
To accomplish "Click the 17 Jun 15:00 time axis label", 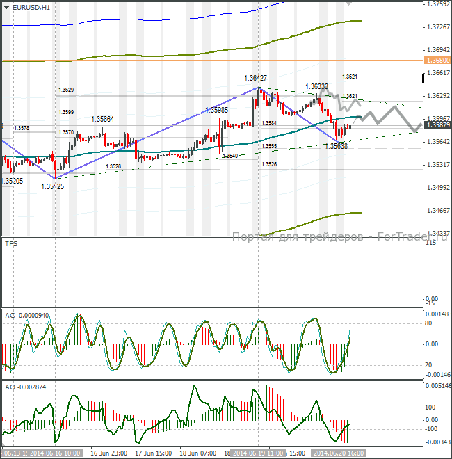I will [153, 453].
